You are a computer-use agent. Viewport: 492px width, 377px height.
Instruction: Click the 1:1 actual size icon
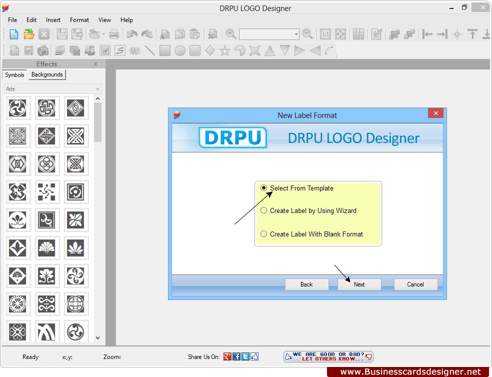pos(325,34)
